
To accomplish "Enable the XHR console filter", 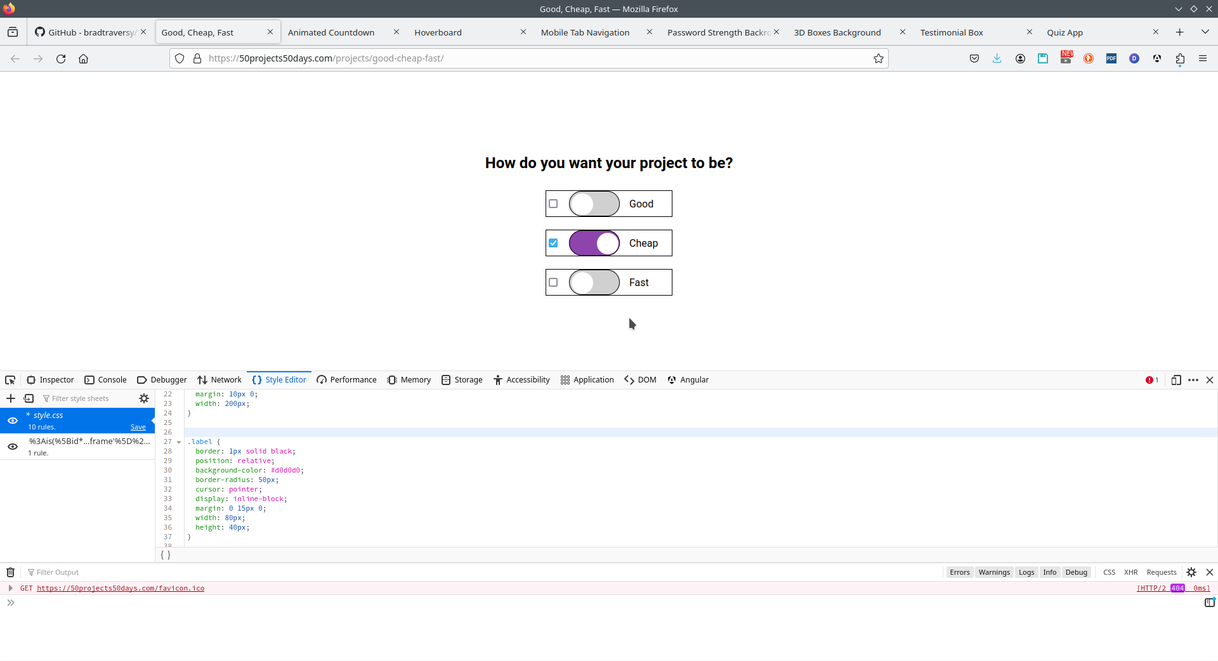I will pos(1130,572).
